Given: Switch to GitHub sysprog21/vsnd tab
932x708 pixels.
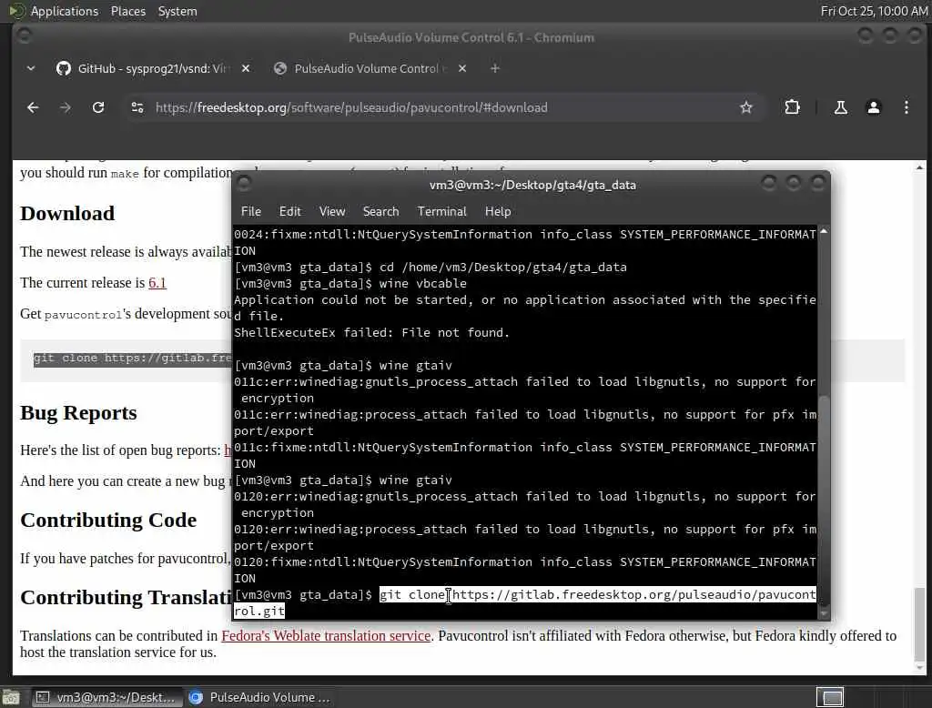Looking at the screenshot, I should [x=151, y=68].
